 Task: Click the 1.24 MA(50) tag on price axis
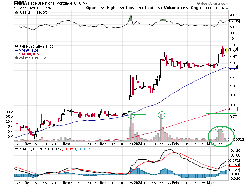coord(233,67)
